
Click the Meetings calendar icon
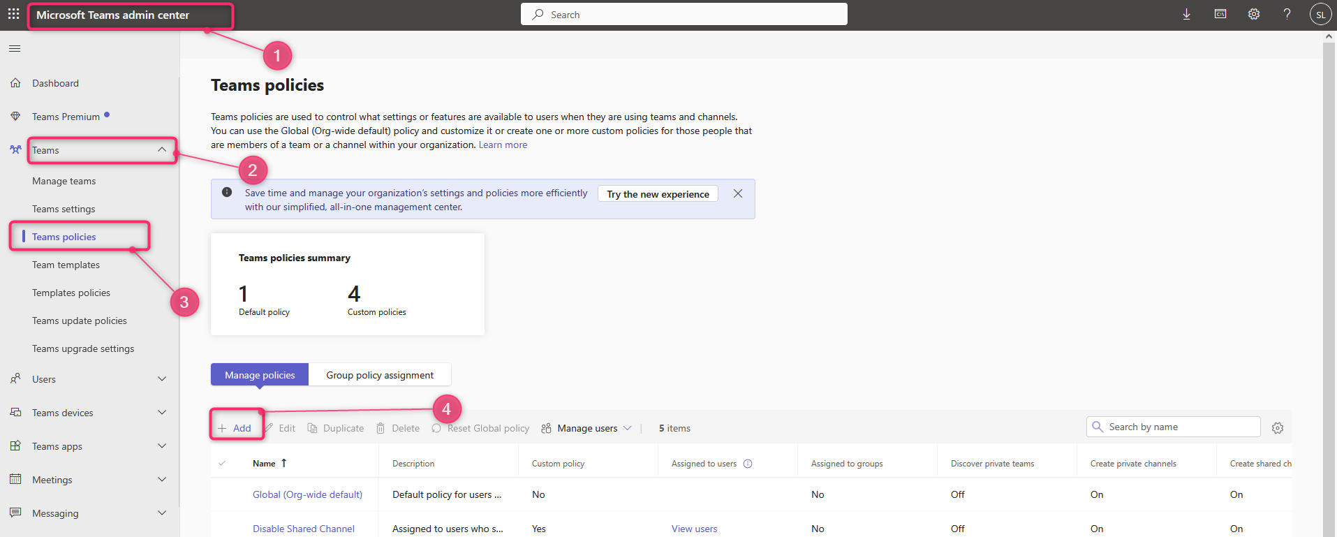click(x=15, y=479)
